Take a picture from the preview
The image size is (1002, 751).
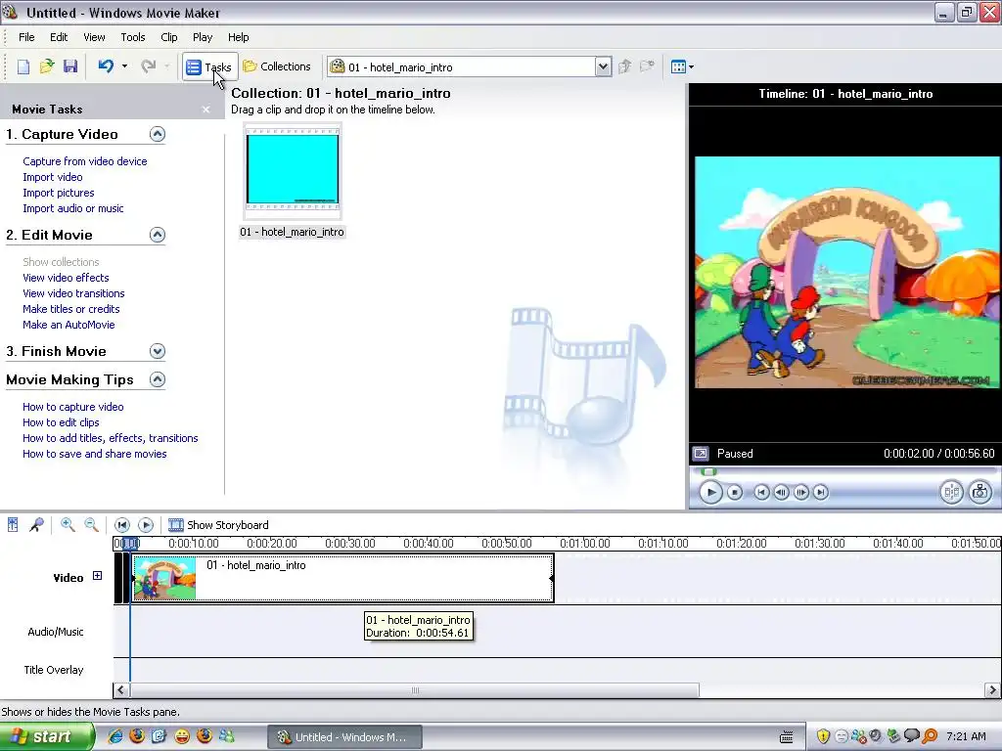coord(980,492)
